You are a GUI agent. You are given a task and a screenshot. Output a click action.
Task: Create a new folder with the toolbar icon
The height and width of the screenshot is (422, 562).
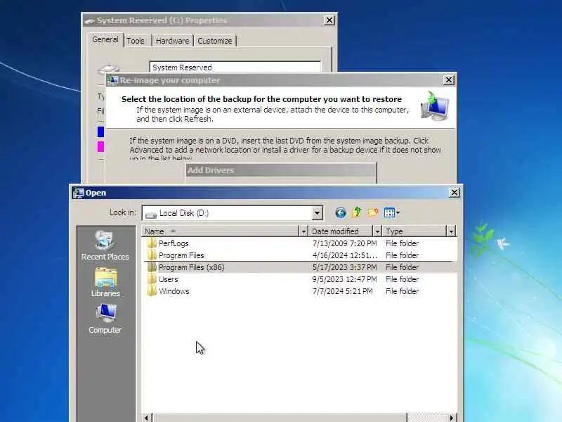[373, 212]
